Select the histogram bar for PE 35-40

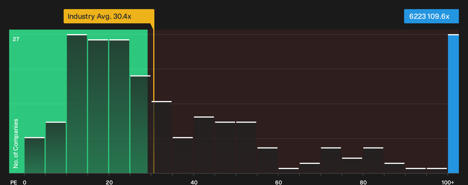tap(183, 155)
